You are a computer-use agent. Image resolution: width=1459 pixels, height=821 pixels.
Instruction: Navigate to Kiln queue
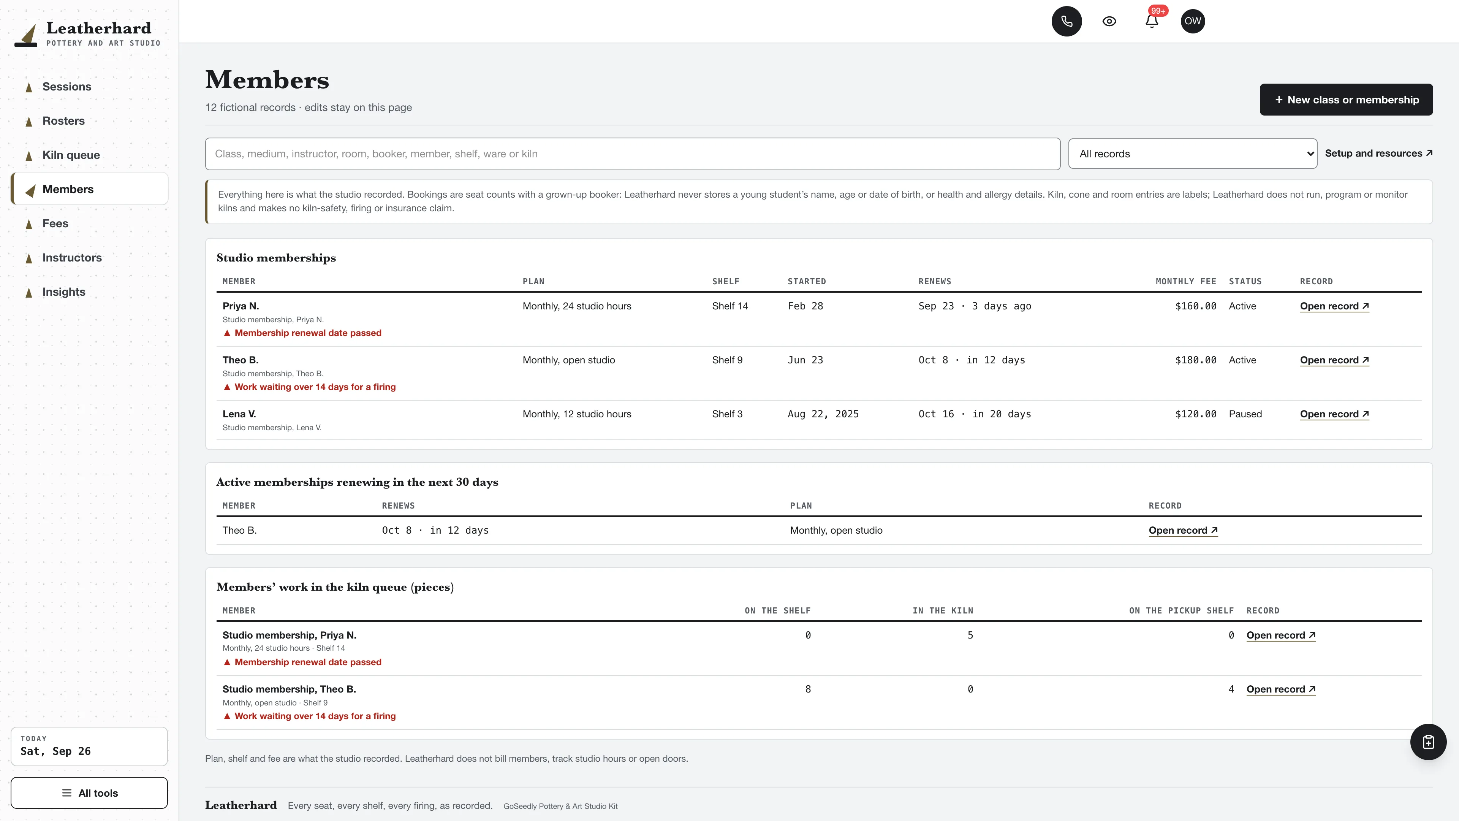click(x=90, y=155)
